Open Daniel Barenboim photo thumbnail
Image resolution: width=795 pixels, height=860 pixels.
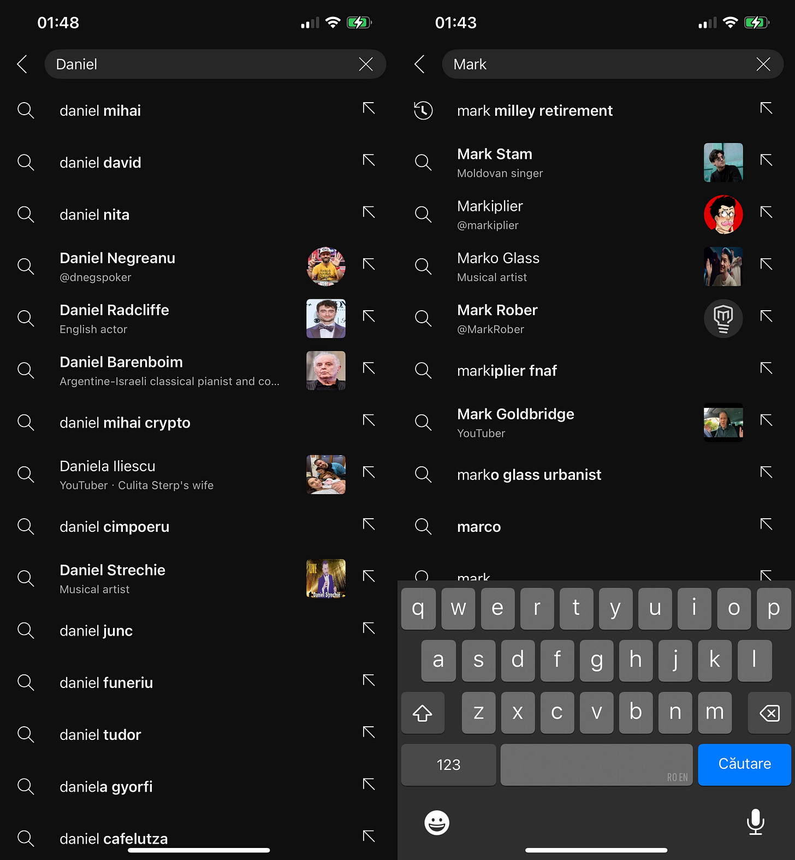(x=326, y=370)
